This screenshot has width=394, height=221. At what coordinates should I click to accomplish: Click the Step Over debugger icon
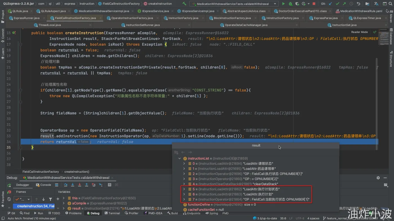point(66,185)
